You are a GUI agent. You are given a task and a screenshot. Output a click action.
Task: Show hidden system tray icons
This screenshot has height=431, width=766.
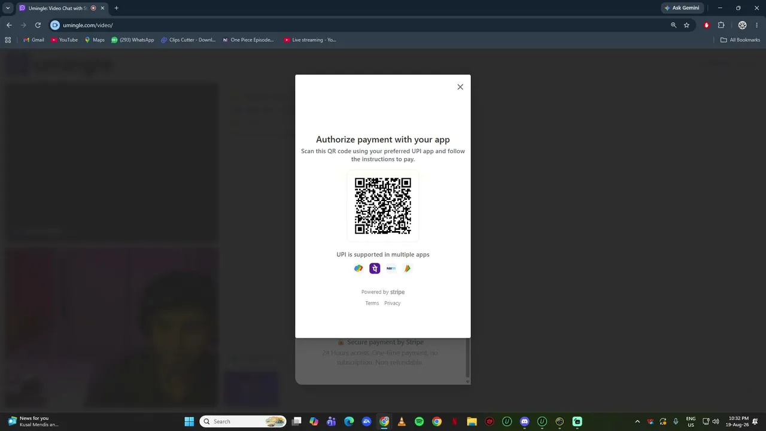pyautogui.click(x=637, y=421)
